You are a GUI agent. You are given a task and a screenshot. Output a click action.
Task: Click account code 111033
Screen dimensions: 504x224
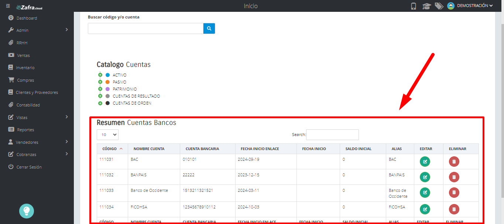[106, 190]
